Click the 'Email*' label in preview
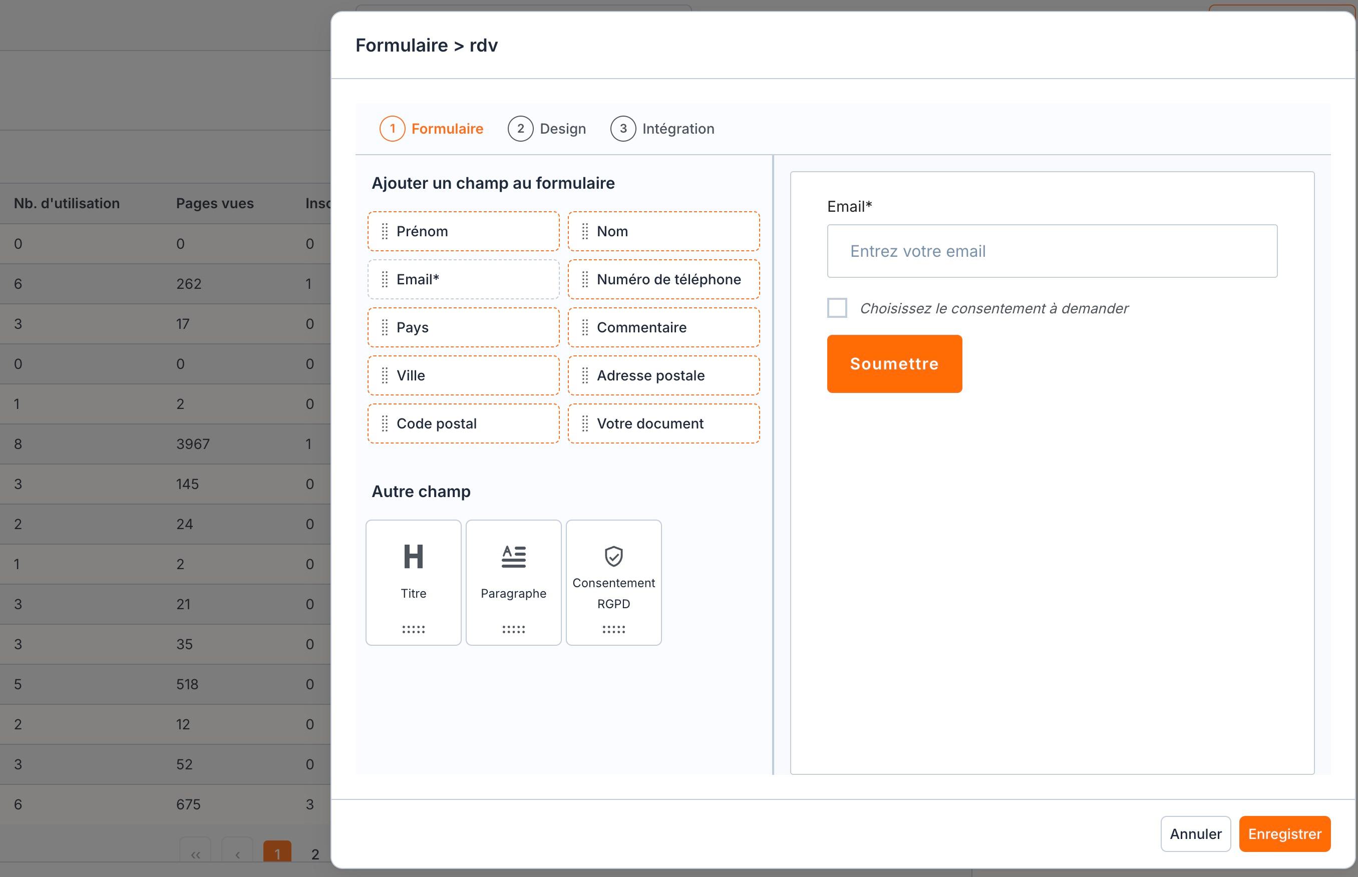 pos(849,206)
